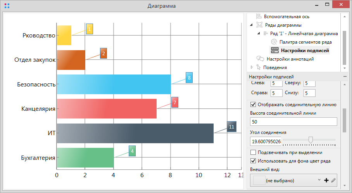Select 'Ряд '1' - Линейчатая диаграмма' tree item
352x193 pixels.
(304, 34)
